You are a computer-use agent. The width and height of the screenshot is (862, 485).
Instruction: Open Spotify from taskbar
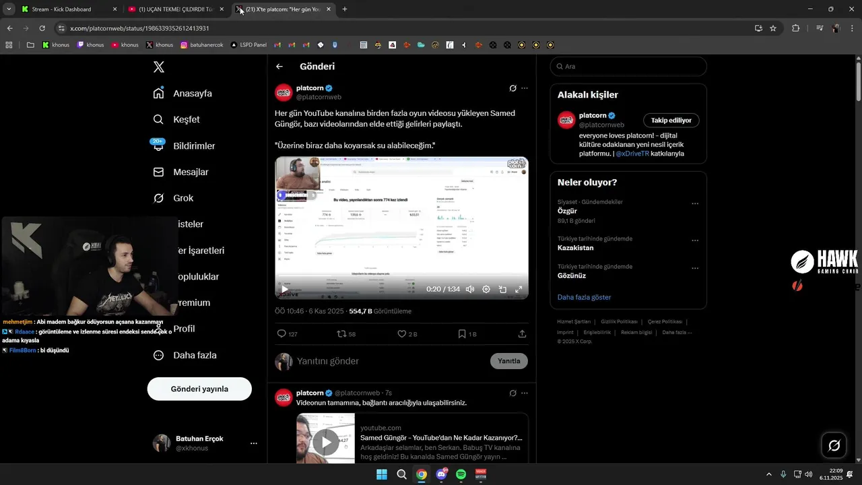(x=461, y=474)
